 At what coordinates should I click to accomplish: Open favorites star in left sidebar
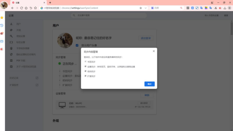pos(2,18)
